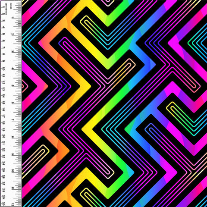
Task: Select the 9 inch mark number
Action: point(13,154)
